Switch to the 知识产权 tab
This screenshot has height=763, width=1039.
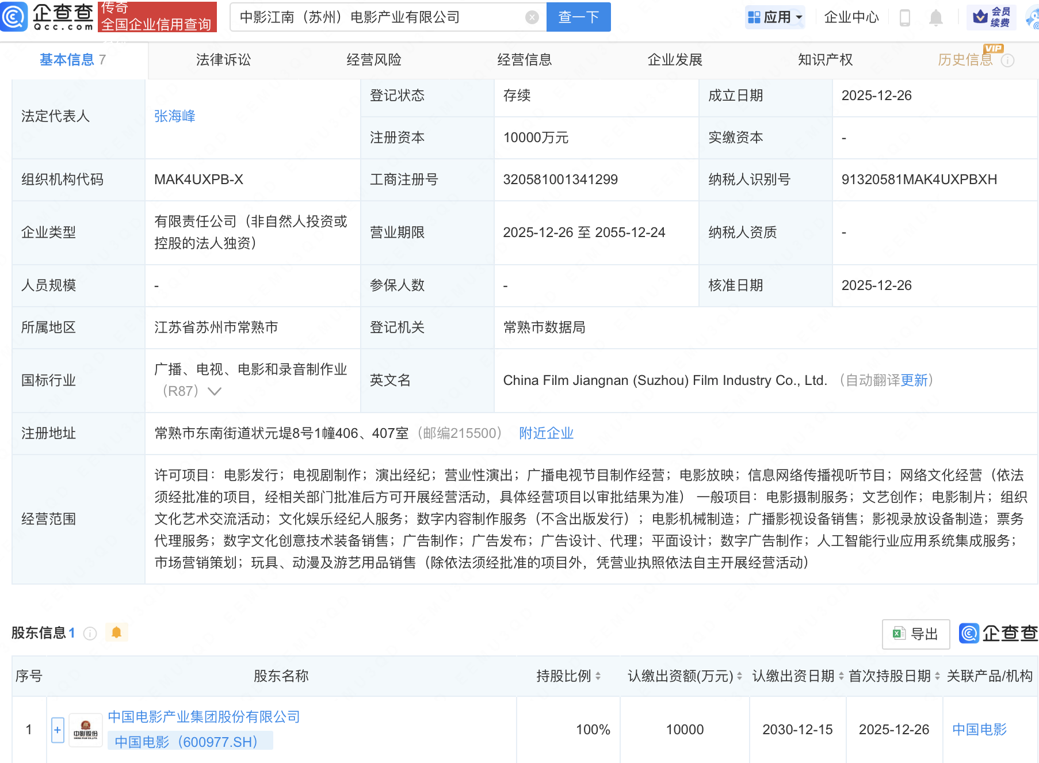[825, 60]
